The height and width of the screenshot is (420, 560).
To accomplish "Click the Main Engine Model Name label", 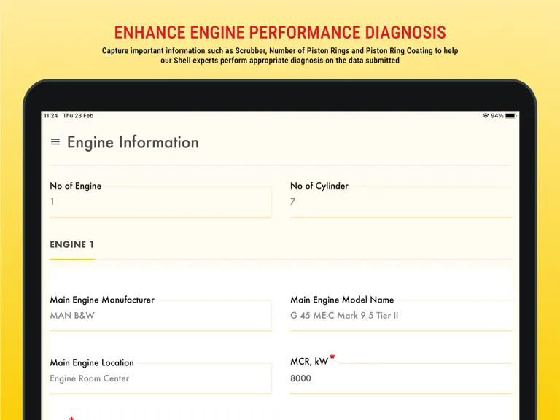I will pyautogui.click(x=342, y=300).
